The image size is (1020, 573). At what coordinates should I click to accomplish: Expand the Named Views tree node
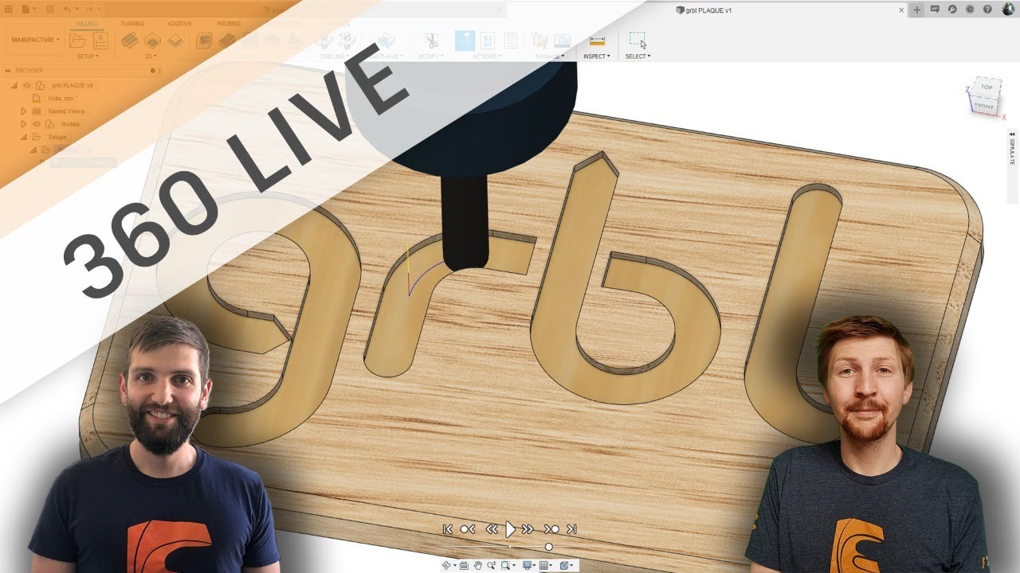click(24, 111)
